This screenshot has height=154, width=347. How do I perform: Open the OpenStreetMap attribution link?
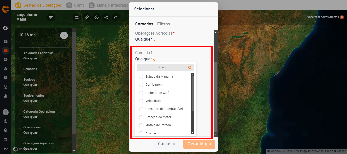294,151
